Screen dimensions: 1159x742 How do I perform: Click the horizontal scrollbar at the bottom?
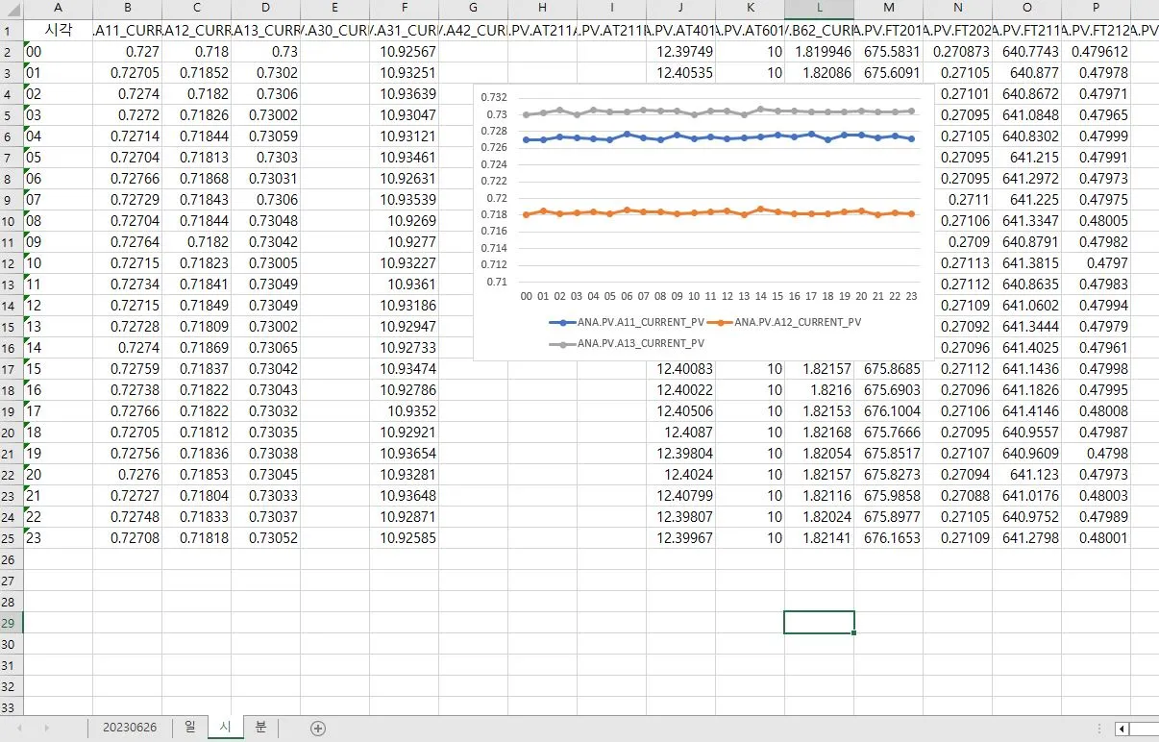click(x=1144, y=728)
